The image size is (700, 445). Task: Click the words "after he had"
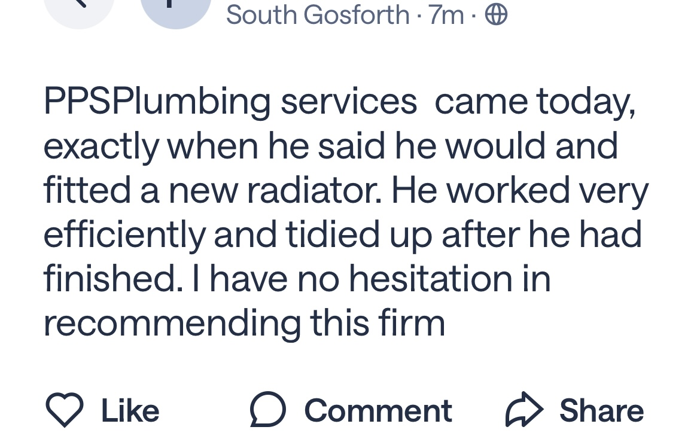541,234
